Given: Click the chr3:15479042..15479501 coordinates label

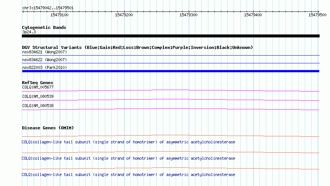Looking at the screenshot, I should pyautogui.click(x=48, y=8).
